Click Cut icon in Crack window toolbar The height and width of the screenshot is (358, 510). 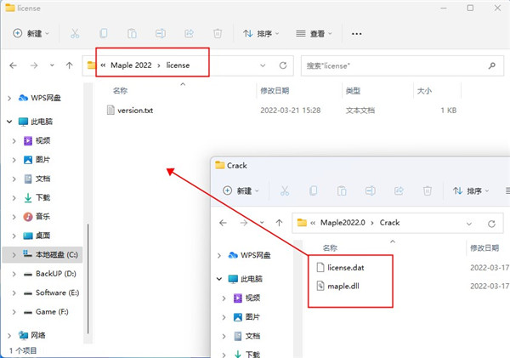coord(285,190)
